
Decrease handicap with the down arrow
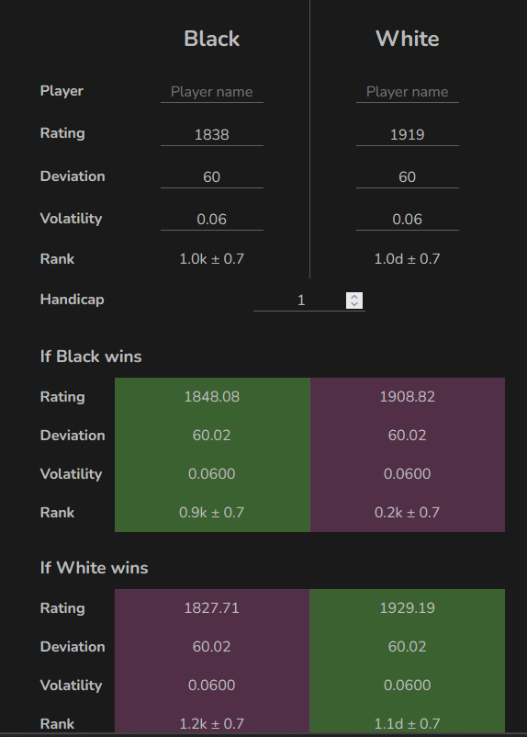click(x=354, y=304)
